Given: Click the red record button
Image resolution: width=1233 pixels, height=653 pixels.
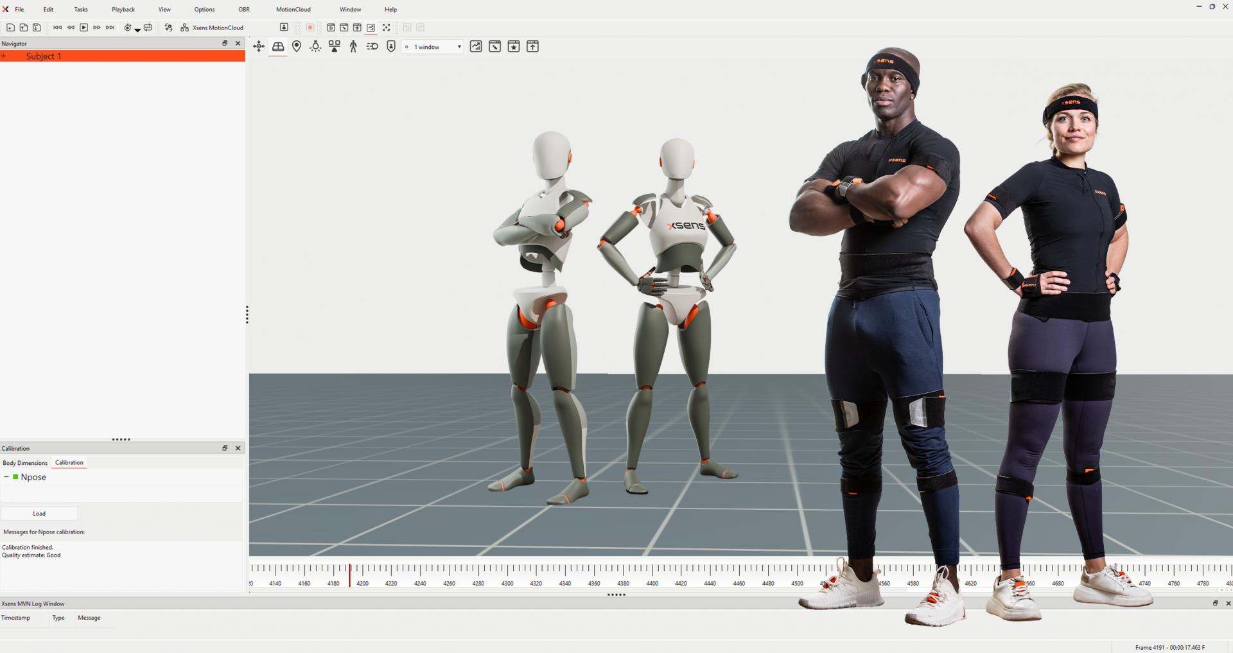Looking at the screenshot, I should 310,28.
